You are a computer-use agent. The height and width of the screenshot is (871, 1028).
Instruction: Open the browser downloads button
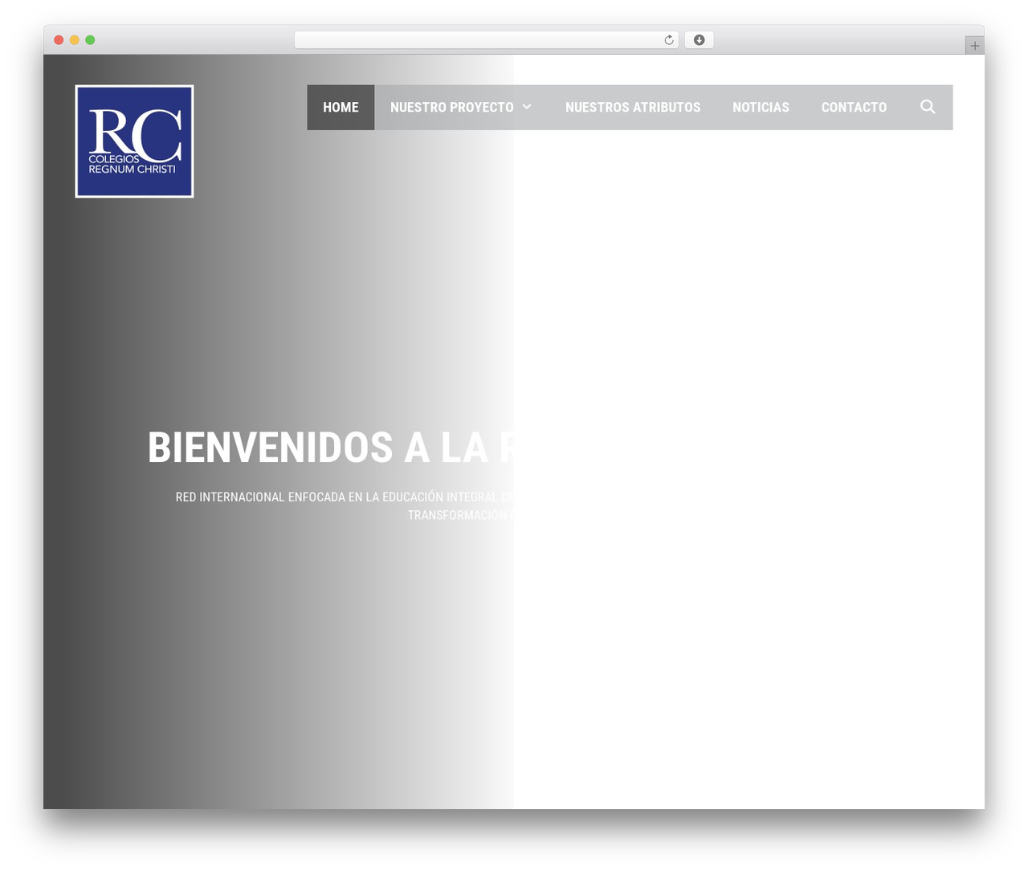699,40
